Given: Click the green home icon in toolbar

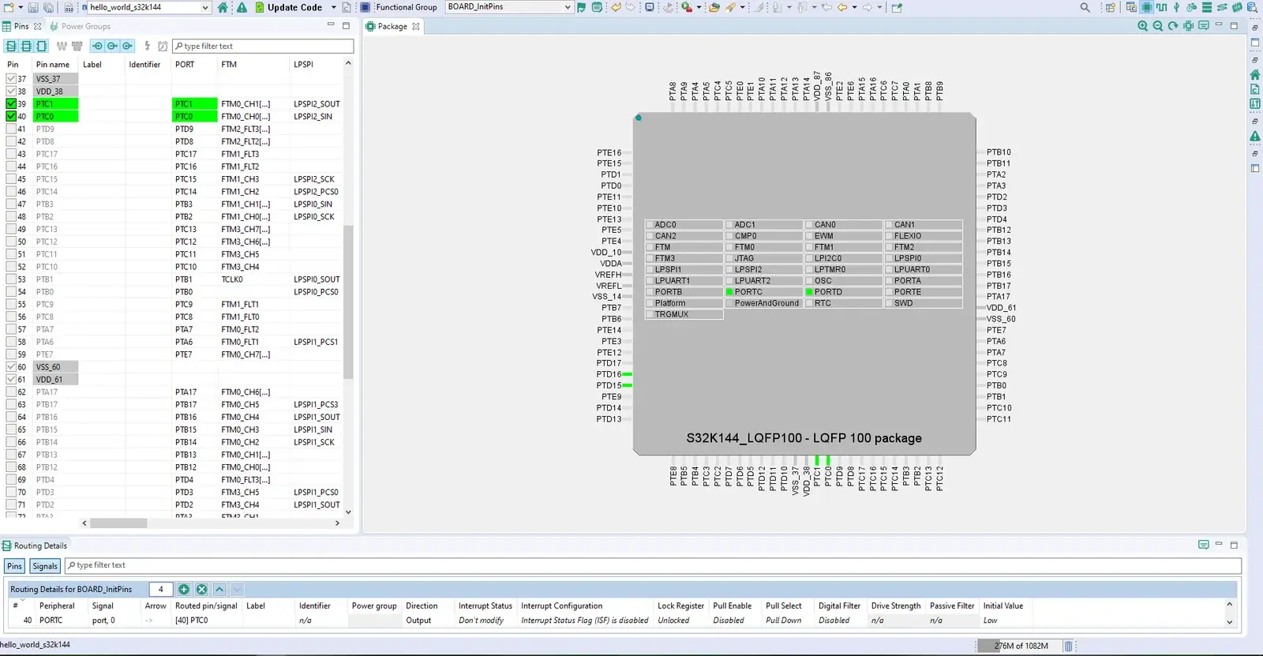Looking at the screenshot, I should click(223, 7).
